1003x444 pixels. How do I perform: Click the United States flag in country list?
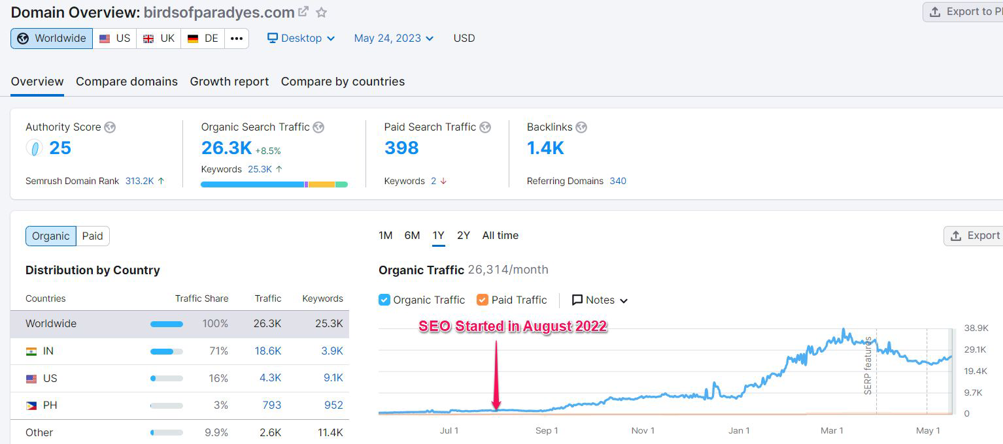[31, 379]
